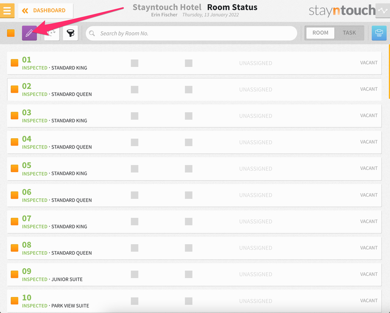Click INSPECTED label under room 01

35,68
